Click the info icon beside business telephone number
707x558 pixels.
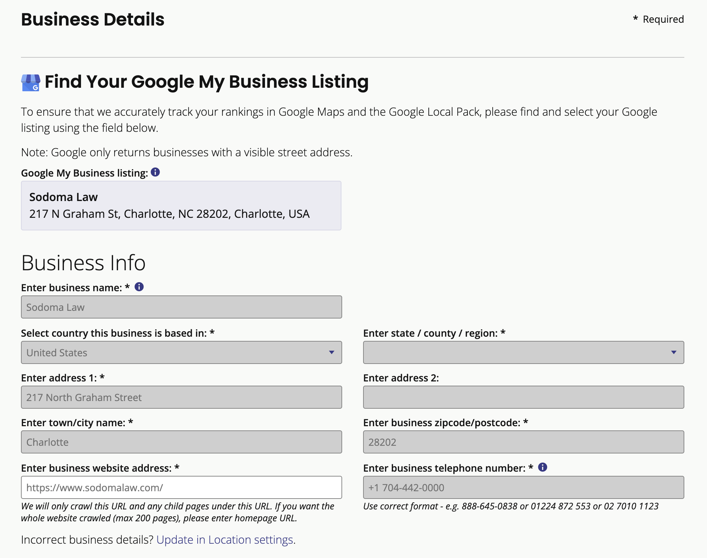pyautogui.click(x=543, y=467)
